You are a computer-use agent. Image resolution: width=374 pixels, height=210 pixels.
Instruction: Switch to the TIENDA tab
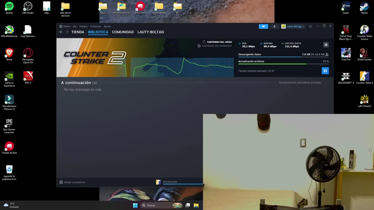pyautogui.click(x=78, y=32)
